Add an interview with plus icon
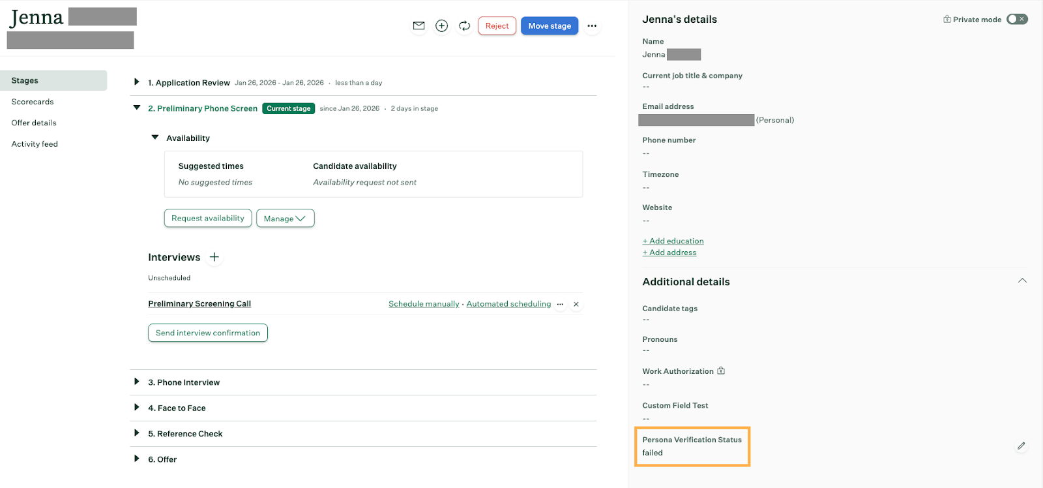 click(x=214, y=257)
